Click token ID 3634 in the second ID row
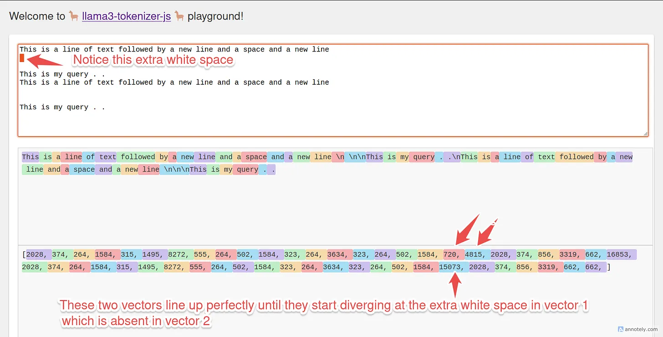663x337 pixels. 336,267
